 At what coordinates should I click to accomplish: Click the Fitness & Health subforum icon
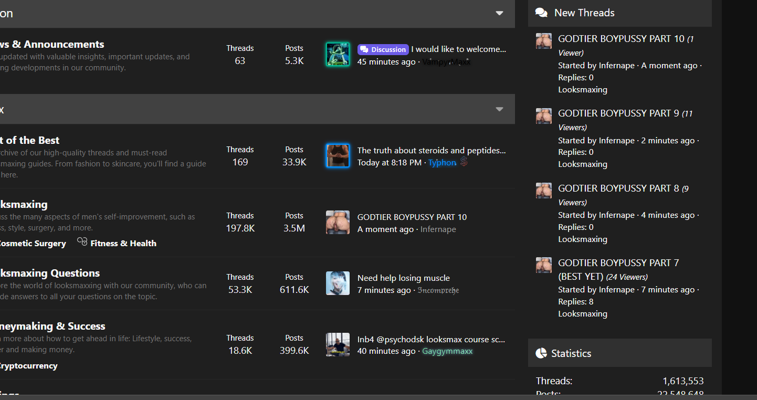pyautogui.click(x=82, y=241)
